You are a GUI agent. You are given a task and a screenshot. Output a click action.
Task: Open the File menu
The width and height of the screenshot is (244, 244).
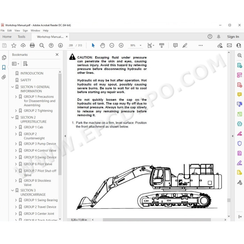tap(3, 31)
